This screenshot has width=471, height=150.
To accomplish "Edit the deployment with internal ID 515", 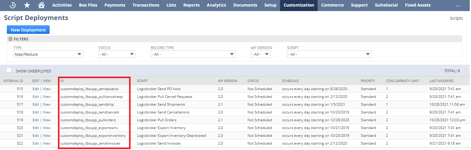I will [x=36, y=89].
